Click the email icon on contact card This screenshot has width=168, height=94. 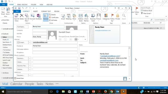76,39
